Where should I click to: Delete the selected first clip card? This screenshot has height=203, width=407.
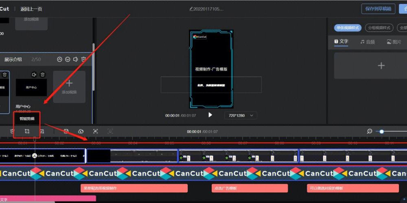pyautogui.click(x=4, y=75)
